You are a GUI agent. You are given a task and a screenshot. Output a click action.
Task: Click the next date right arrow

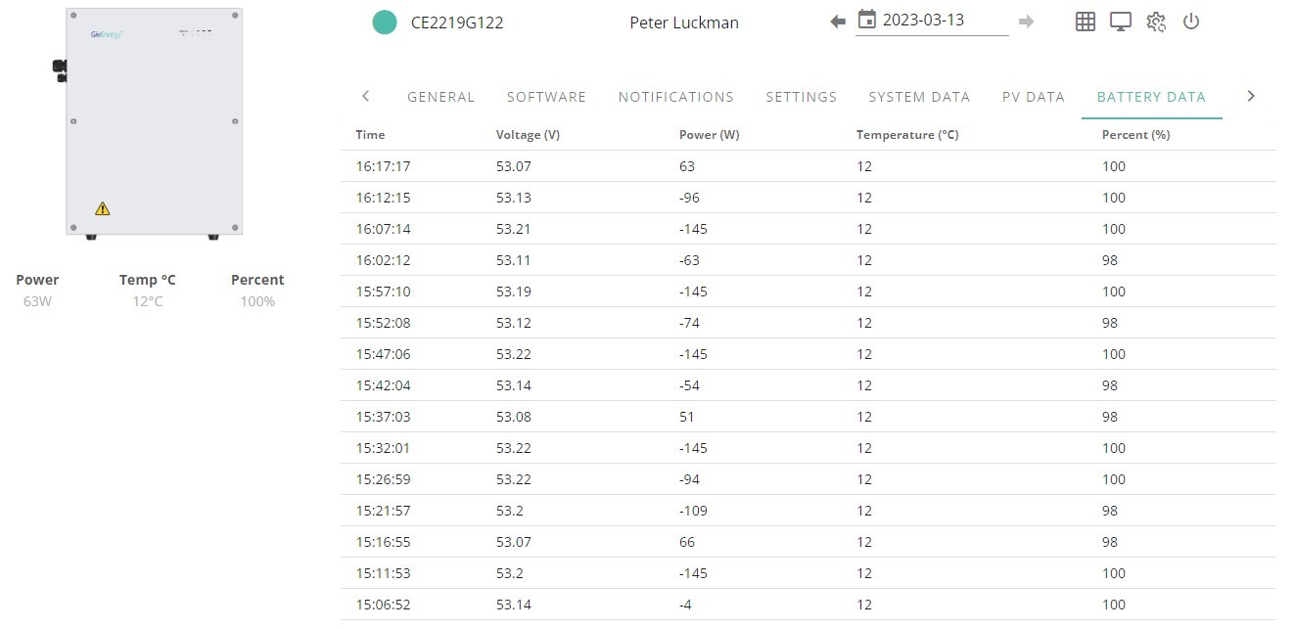[1026, 22]
